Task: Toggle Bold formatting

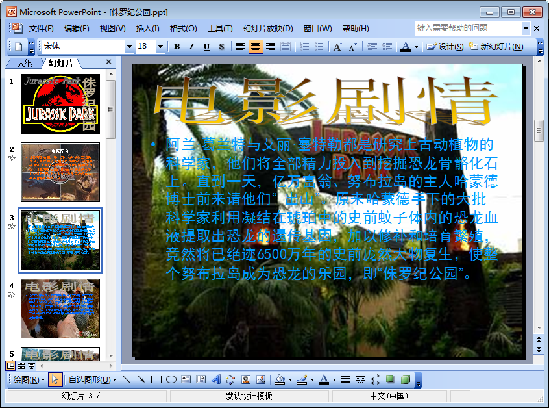Action: point(177,47)
